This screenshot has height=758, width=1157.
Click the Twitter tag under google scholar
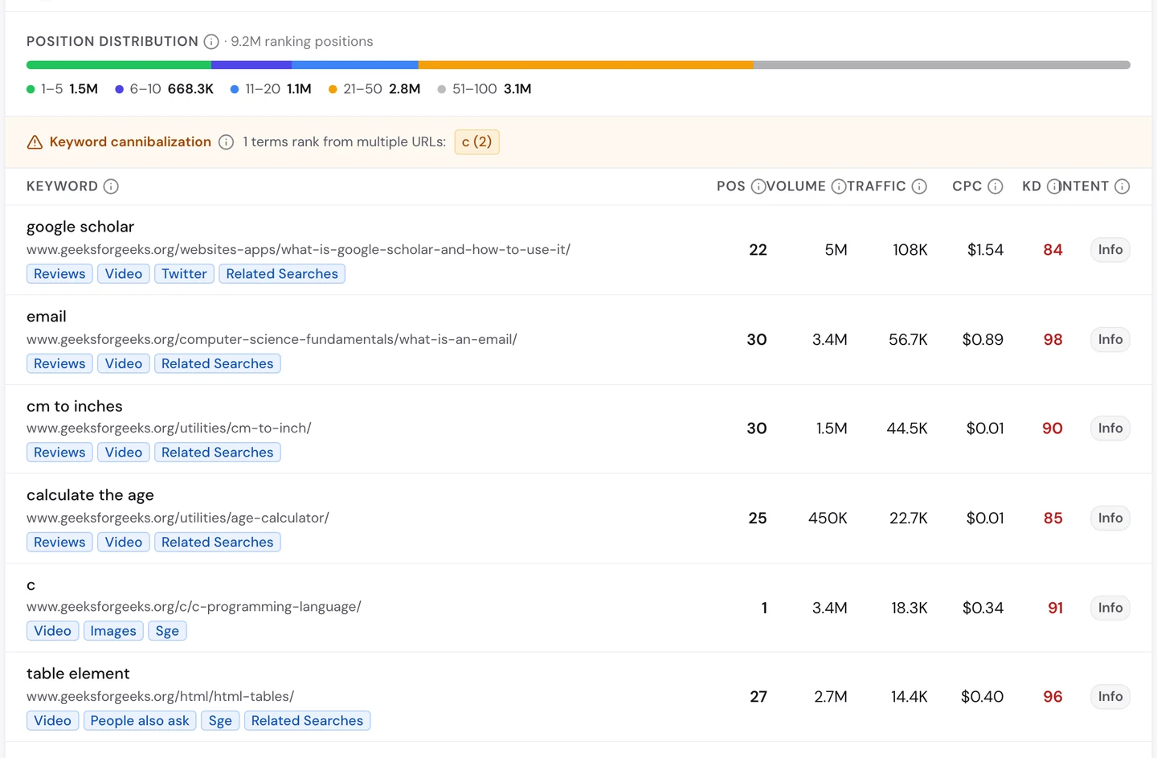point(184,274)
